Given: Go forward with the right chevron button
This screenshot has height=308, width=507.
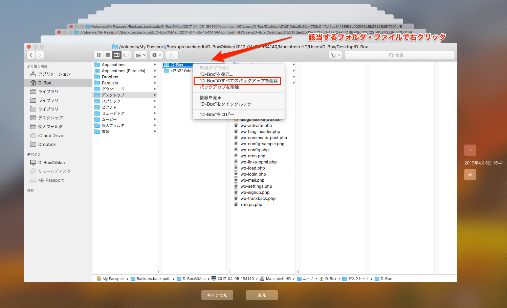Looking at the screenshot, I should (x=40, y=55).
